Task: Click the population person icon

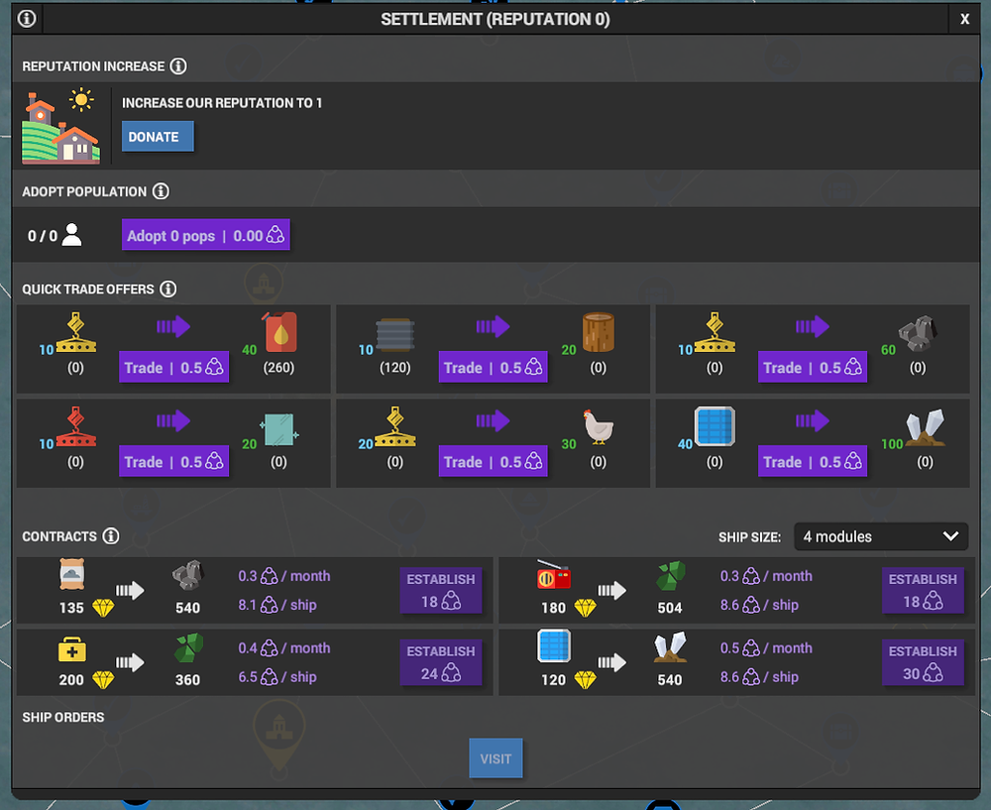Action: tap(72, 235)
